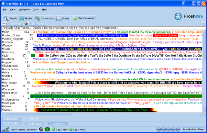Screen dimensions: 207x133
Task: Select the #Canada chat room row
Action: [102, 42]
